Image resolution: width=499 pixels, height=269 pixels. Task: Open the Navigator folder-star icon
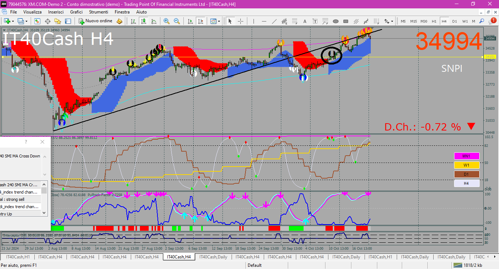[x=58, y=21]
